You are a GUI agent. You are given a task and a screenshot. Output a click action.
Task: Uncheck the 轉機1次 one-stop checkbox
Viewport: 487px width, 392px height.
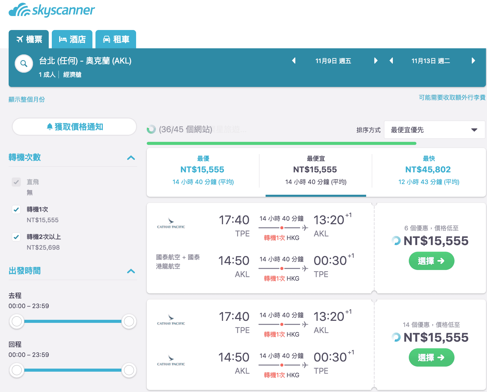16,209
